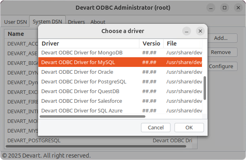Switch to the User DSN tab

coord(15,22)
